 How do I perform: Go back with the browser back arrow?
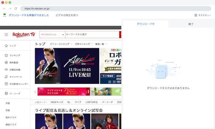(4, 9)
